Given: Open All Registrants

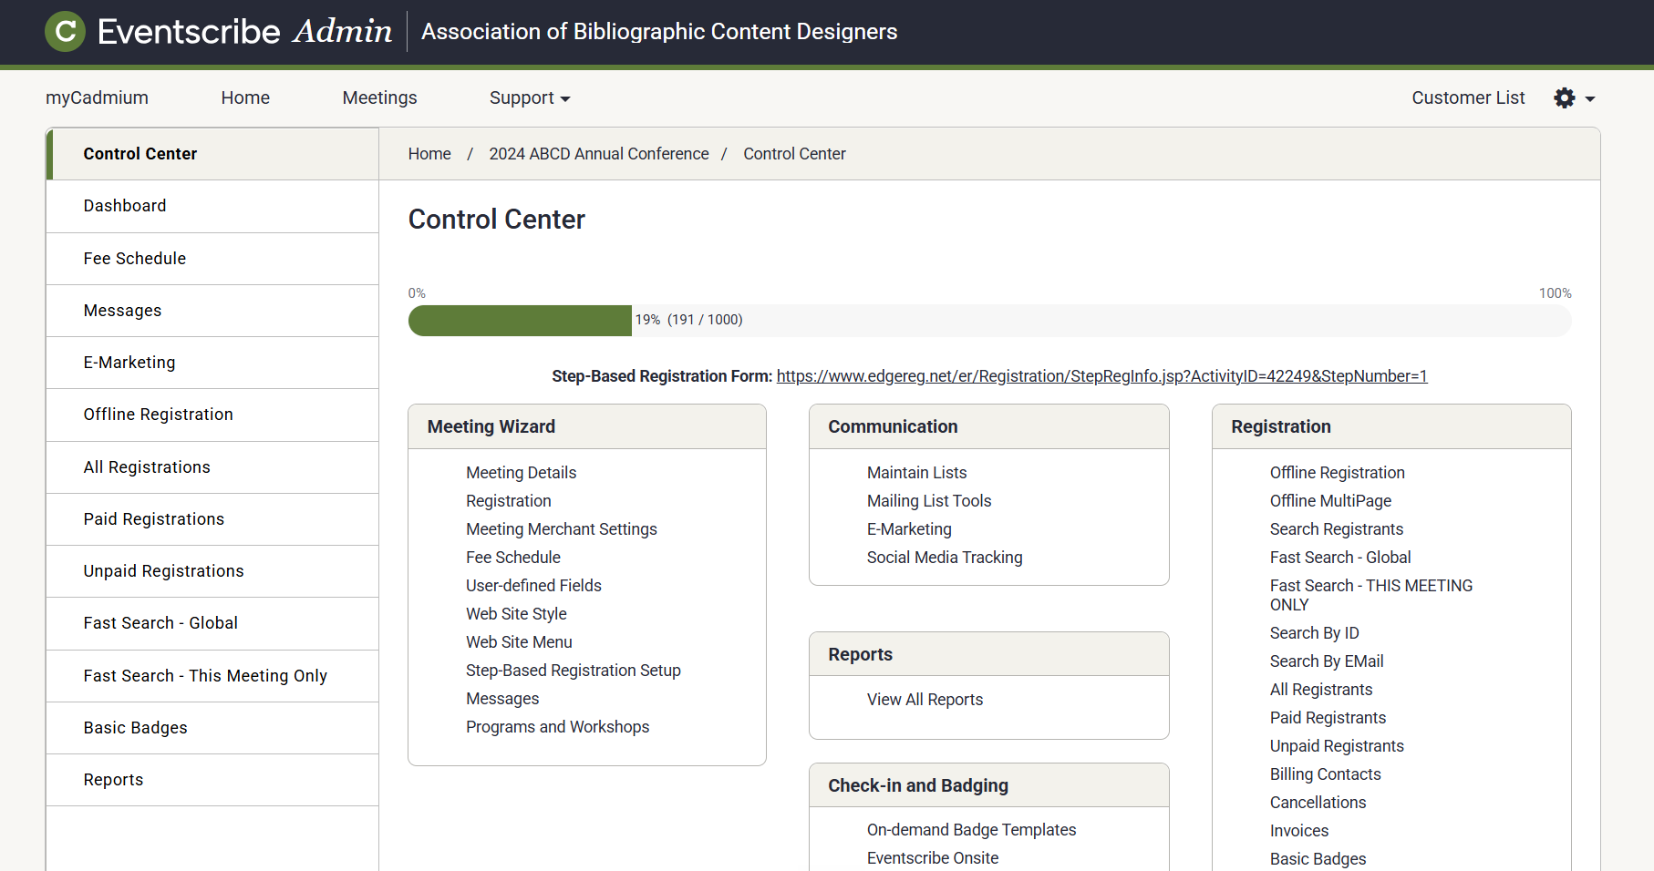Looking at the screenshot, I should (x=1321, y=690).
